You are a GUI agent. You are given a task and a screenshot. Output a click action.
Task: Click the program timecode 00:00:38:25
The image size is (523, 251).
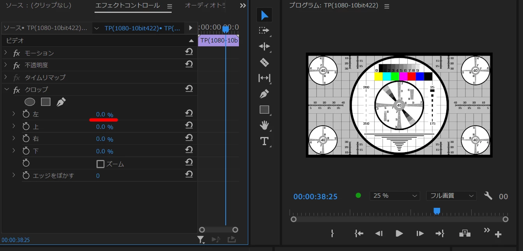[x=315, y=197]
